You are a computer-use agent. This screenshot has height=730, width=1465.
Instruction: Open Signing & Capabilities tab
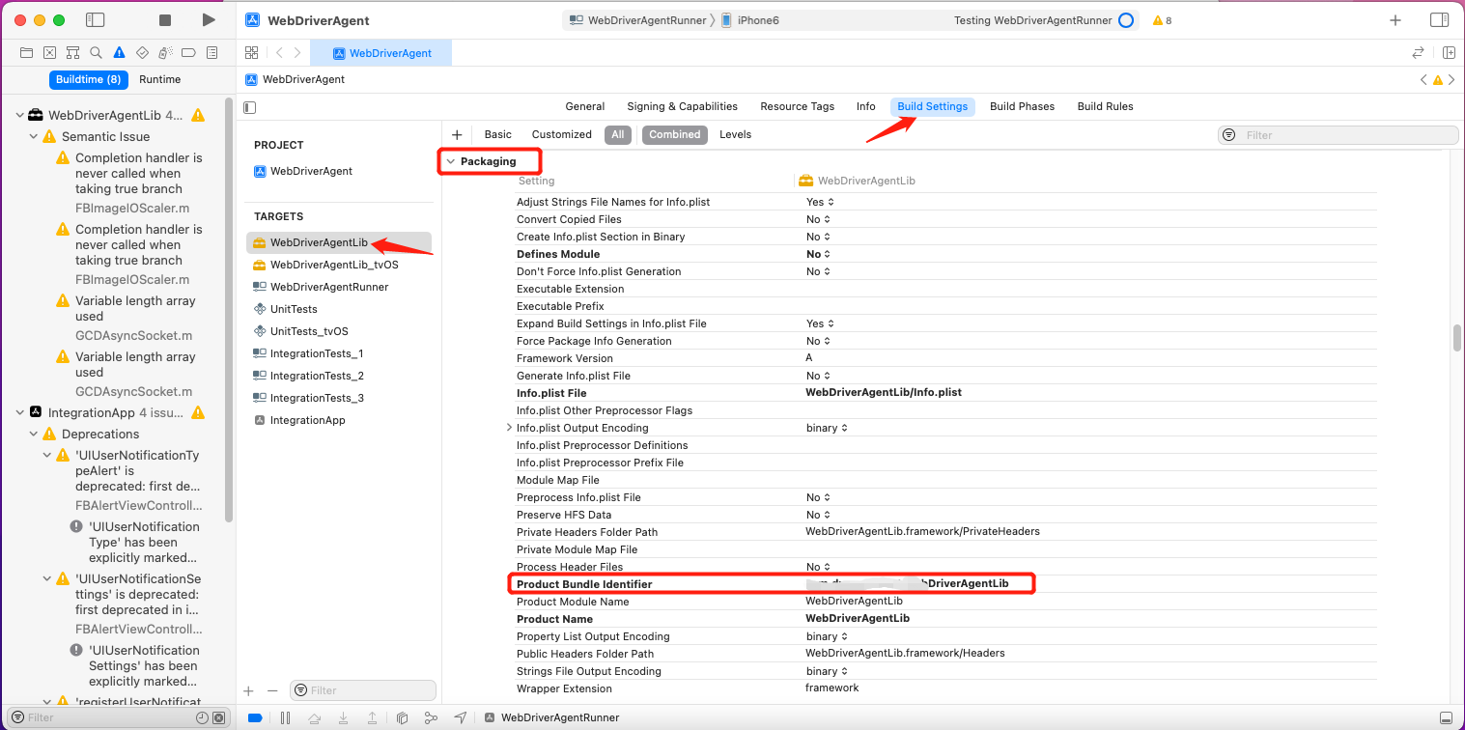pyautogui.click(x=682, y=106)
